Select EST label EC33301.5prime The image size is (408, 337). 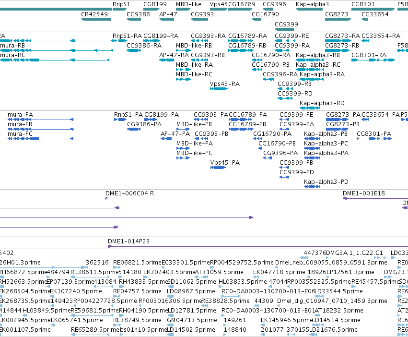tap(186, 263)
